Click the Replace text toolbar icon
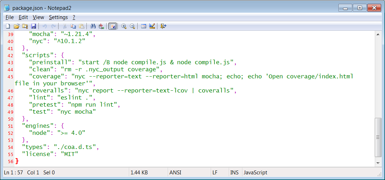The image size is (385, 180). 101,26
